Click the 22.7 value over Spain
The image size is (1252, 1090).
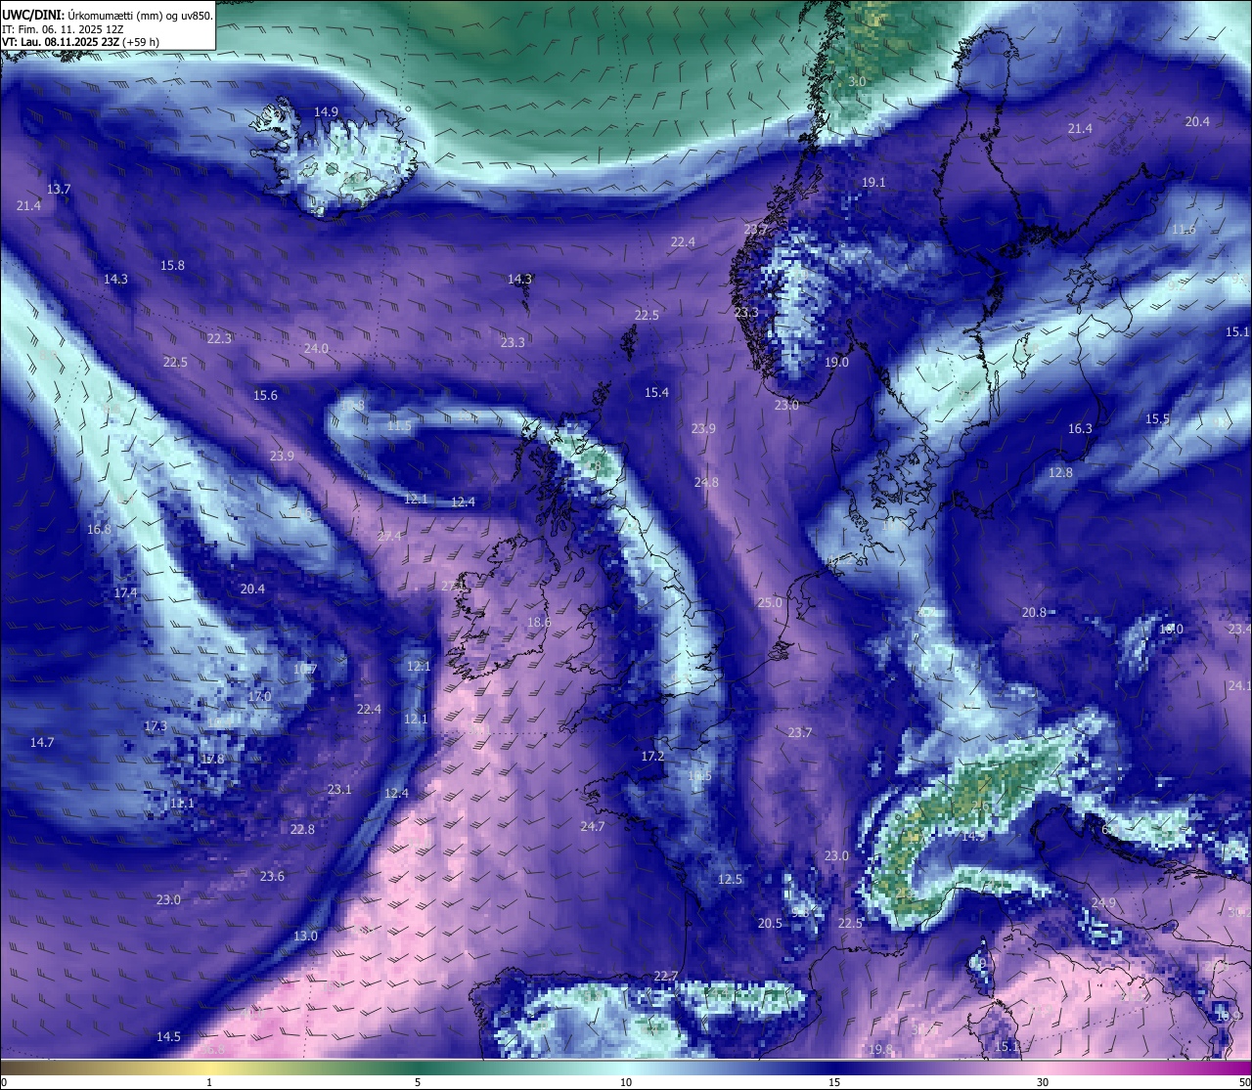666,977
